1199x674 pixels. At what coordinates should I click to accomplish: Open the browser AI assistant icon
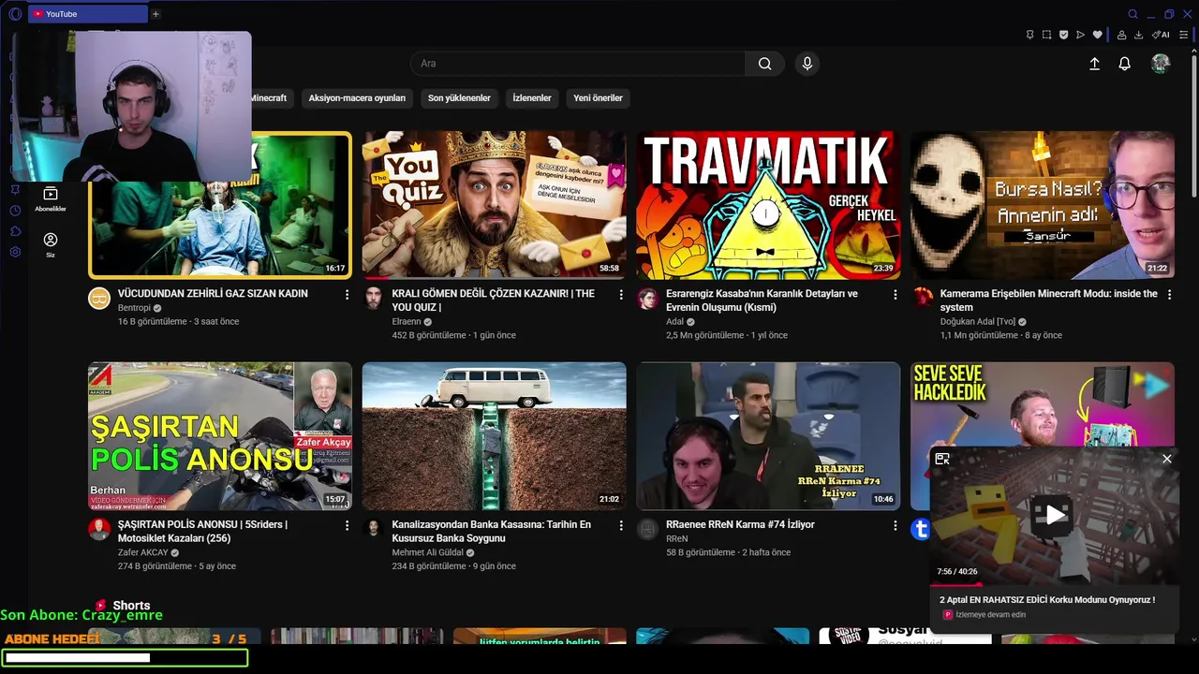click(1161, 35)
